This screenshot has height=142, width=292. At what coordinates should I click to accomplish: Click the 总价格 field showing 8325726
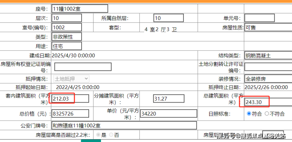pos(70,113)
